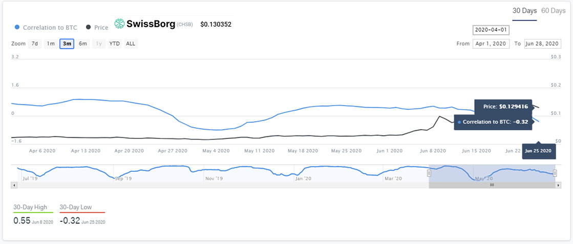
Task: Select the ALL zoom button
Action: (x=131, y=44)
